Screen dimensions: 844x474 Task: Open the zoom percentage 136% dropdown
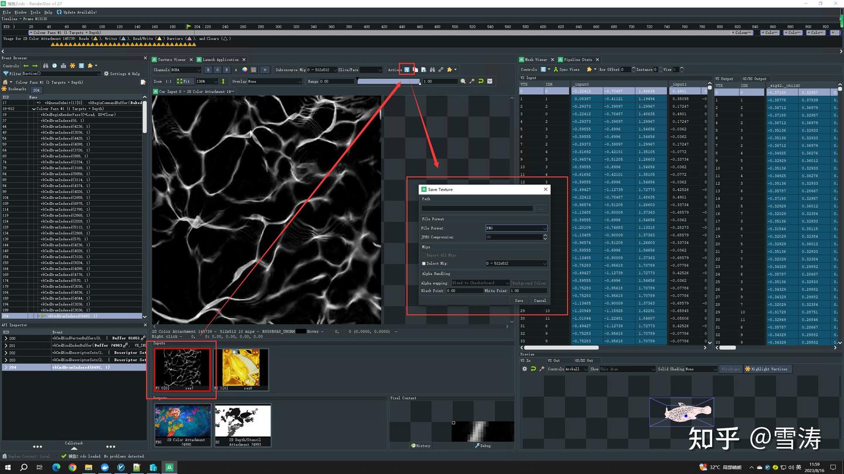[x=206, y=81]
